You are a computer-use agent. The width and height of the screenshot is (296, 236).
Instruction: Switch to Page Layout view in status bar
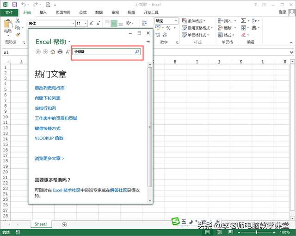point(219,232)
